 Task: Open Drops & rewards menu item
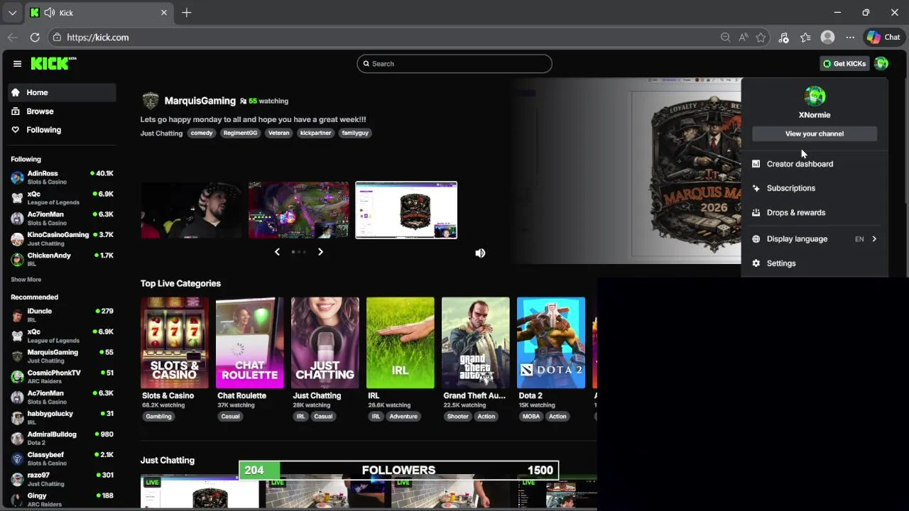click(x=815, y=213)
